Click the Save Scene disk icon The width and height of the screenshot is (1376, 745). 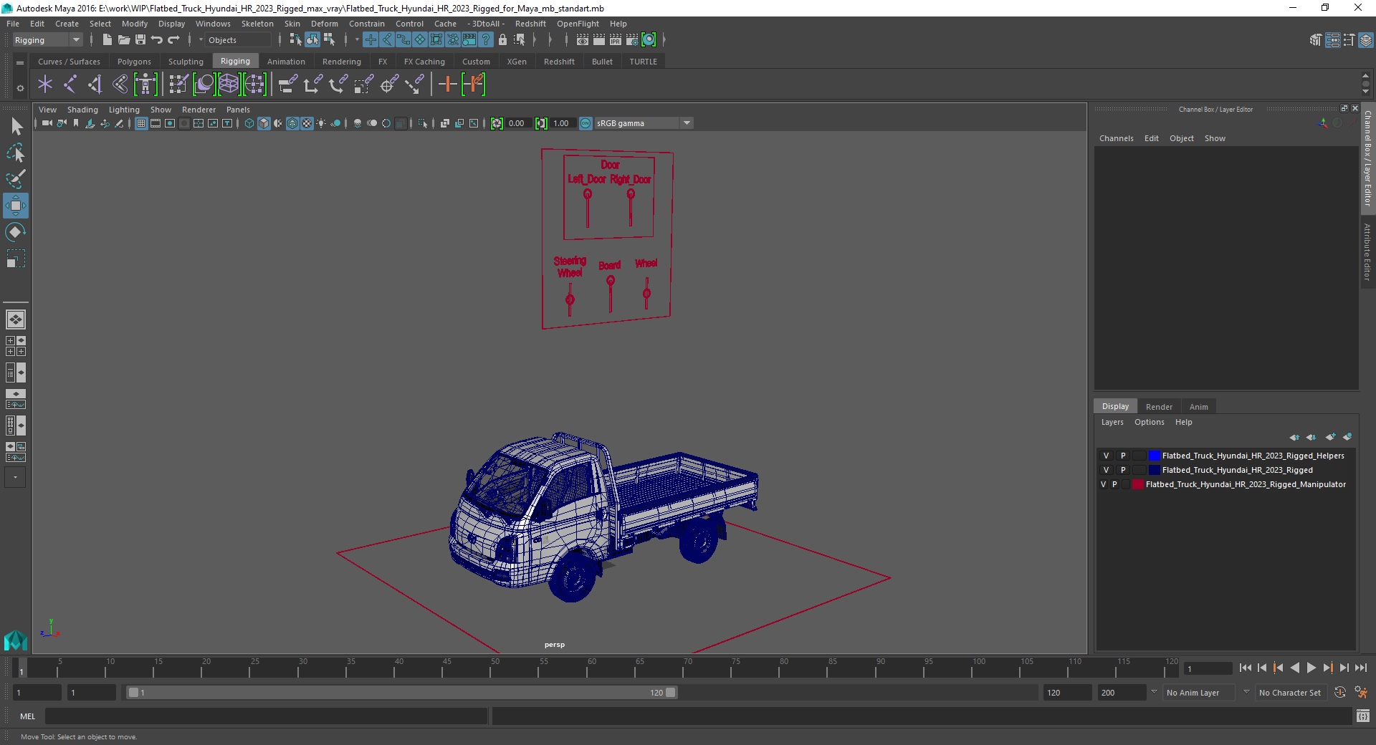pyautogui.click(x=140, y=40)
